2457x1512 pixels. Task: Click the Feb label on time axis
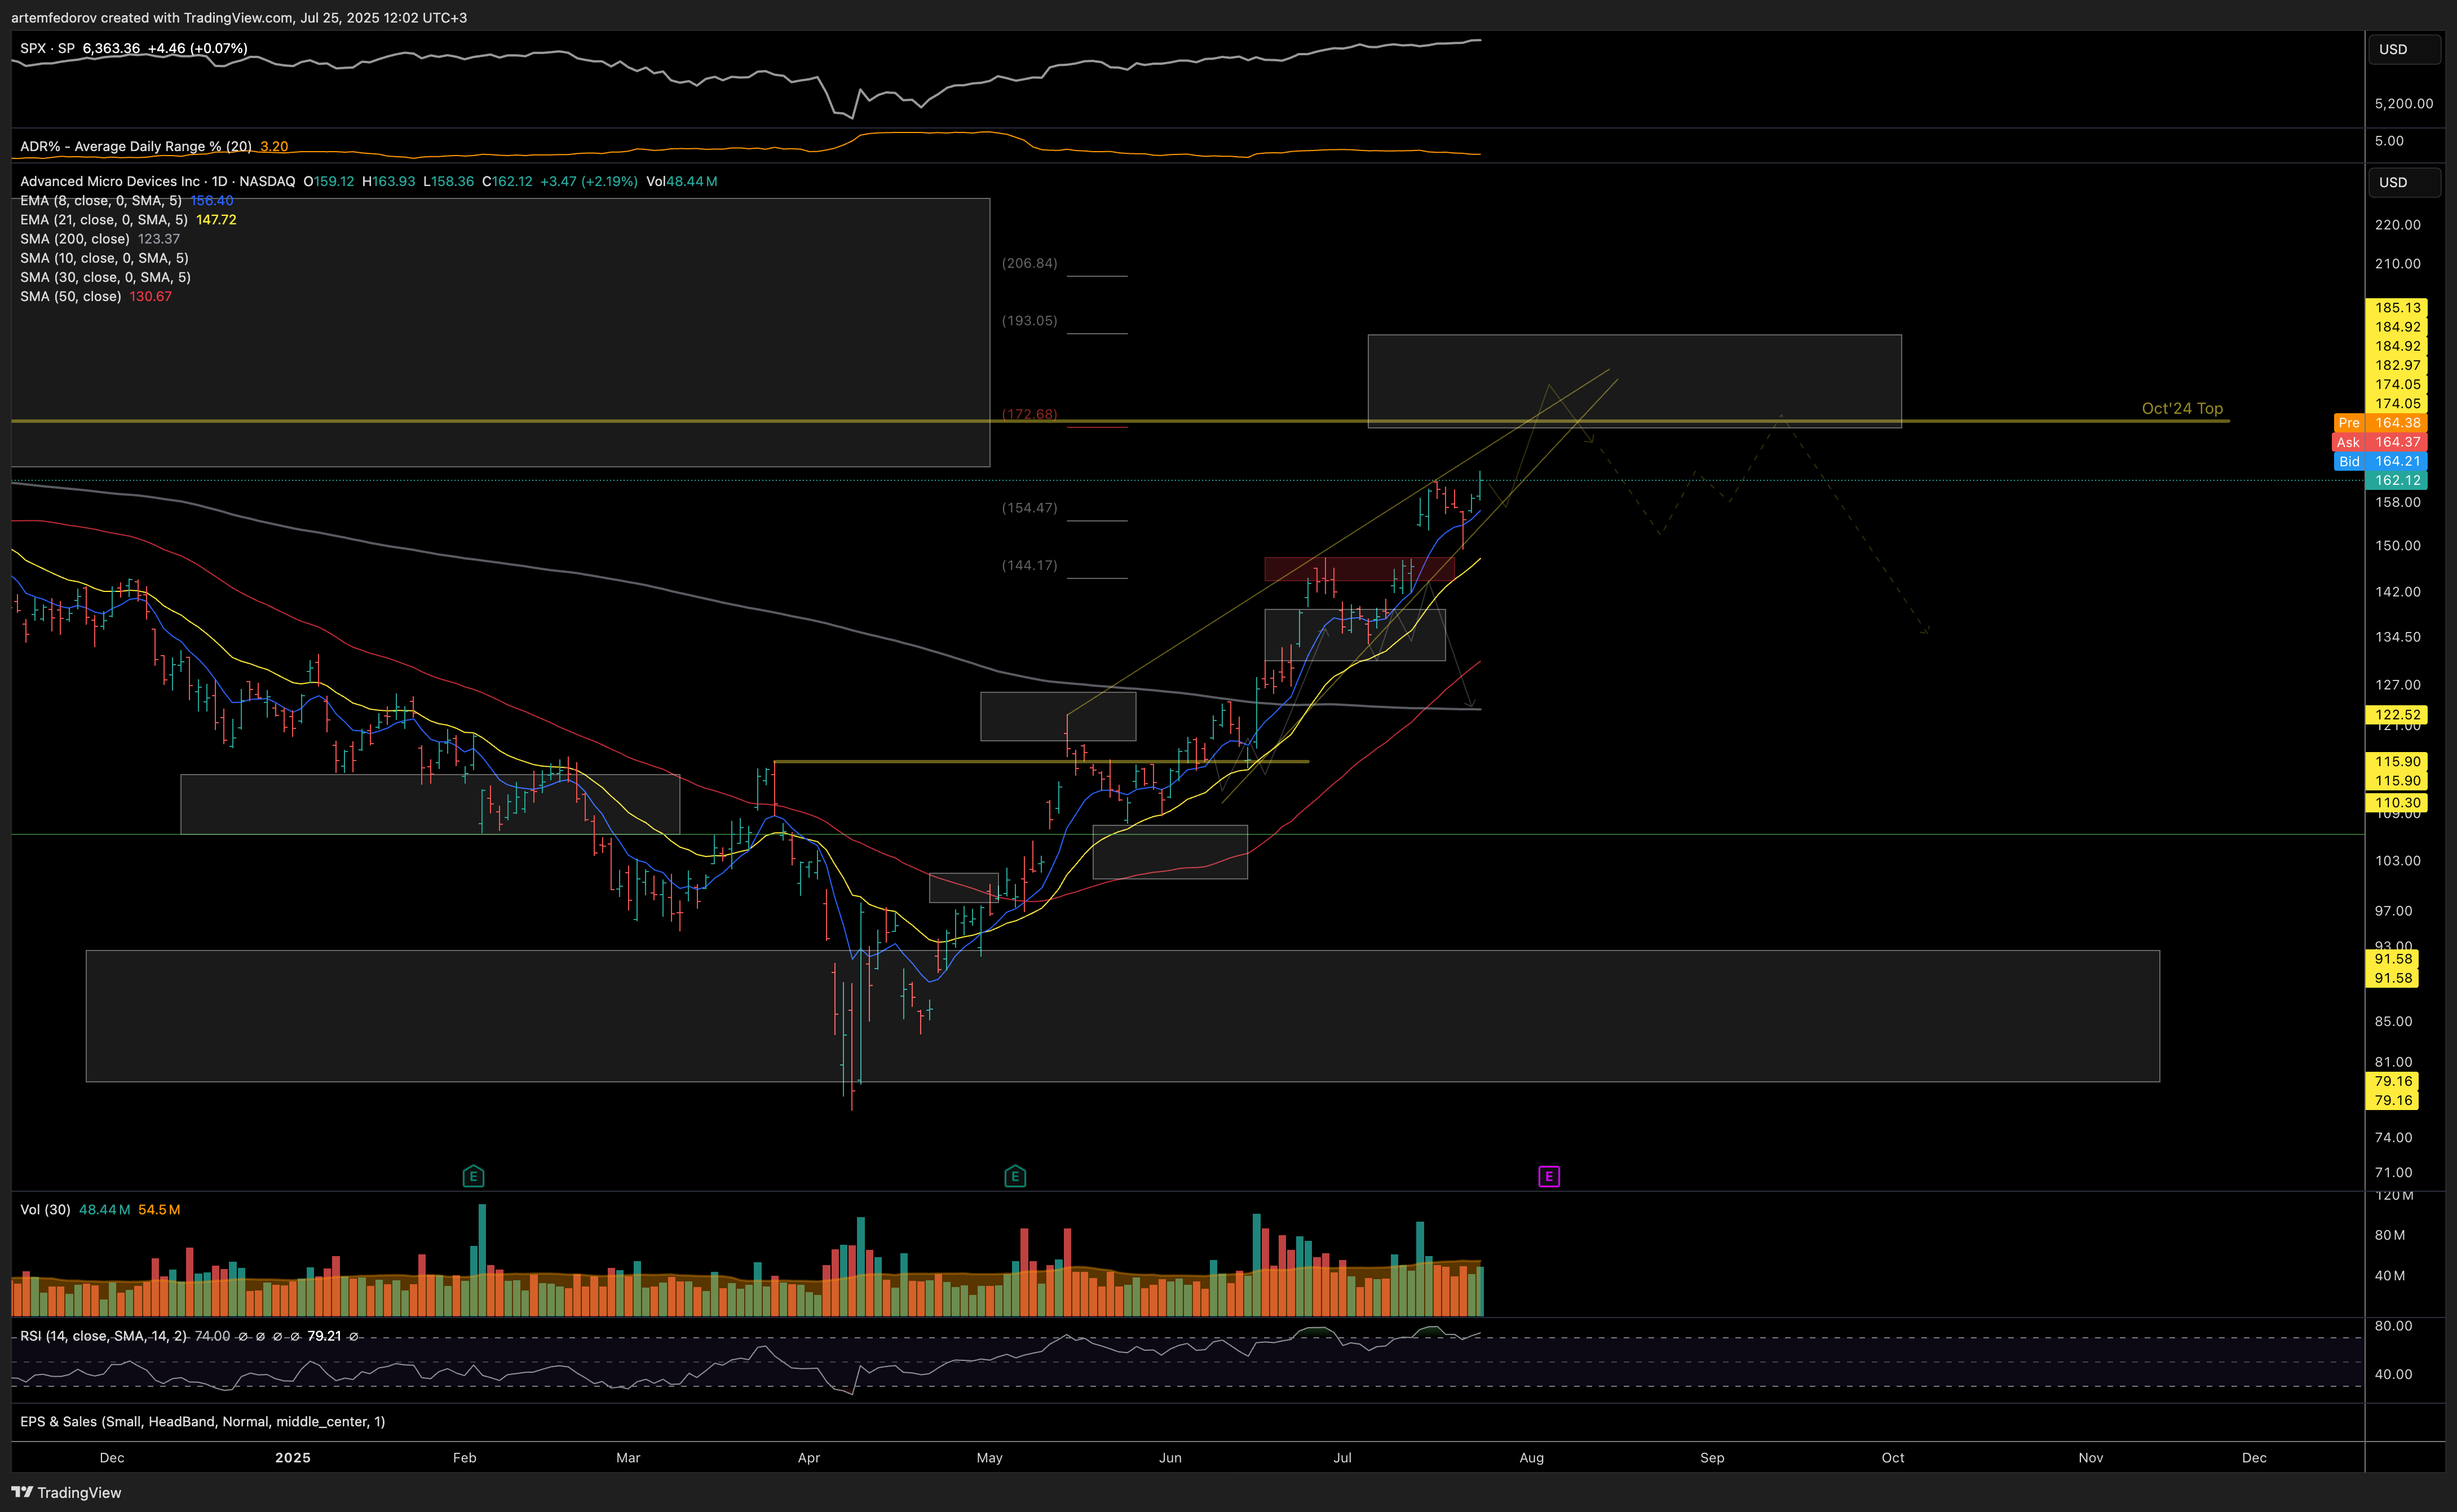(x=465, y=1457)
